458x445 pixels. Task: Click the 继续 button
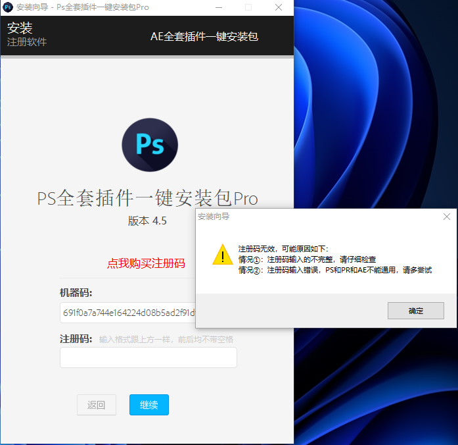[x=149, y=405]
